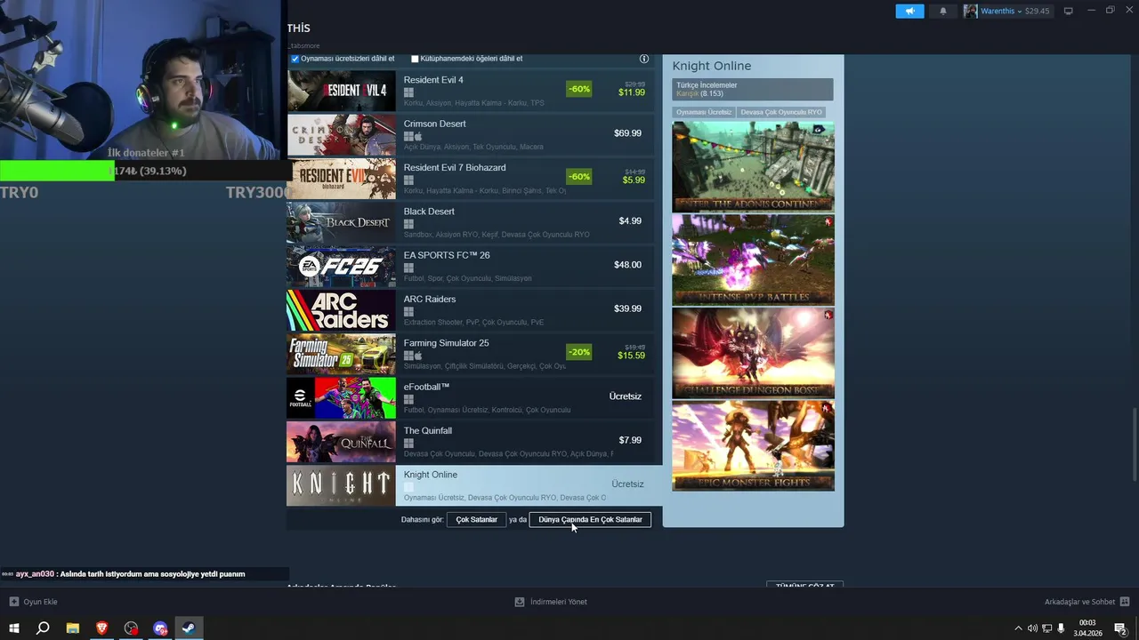
Task: Click the 'Çok Satanlar' button
Action: point(476,520)
